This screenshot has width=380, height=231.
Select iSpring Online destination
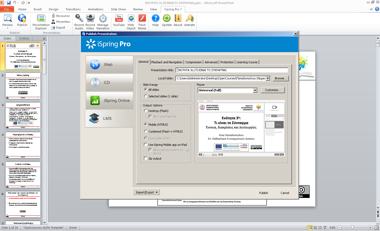click(x=109, y=101)
